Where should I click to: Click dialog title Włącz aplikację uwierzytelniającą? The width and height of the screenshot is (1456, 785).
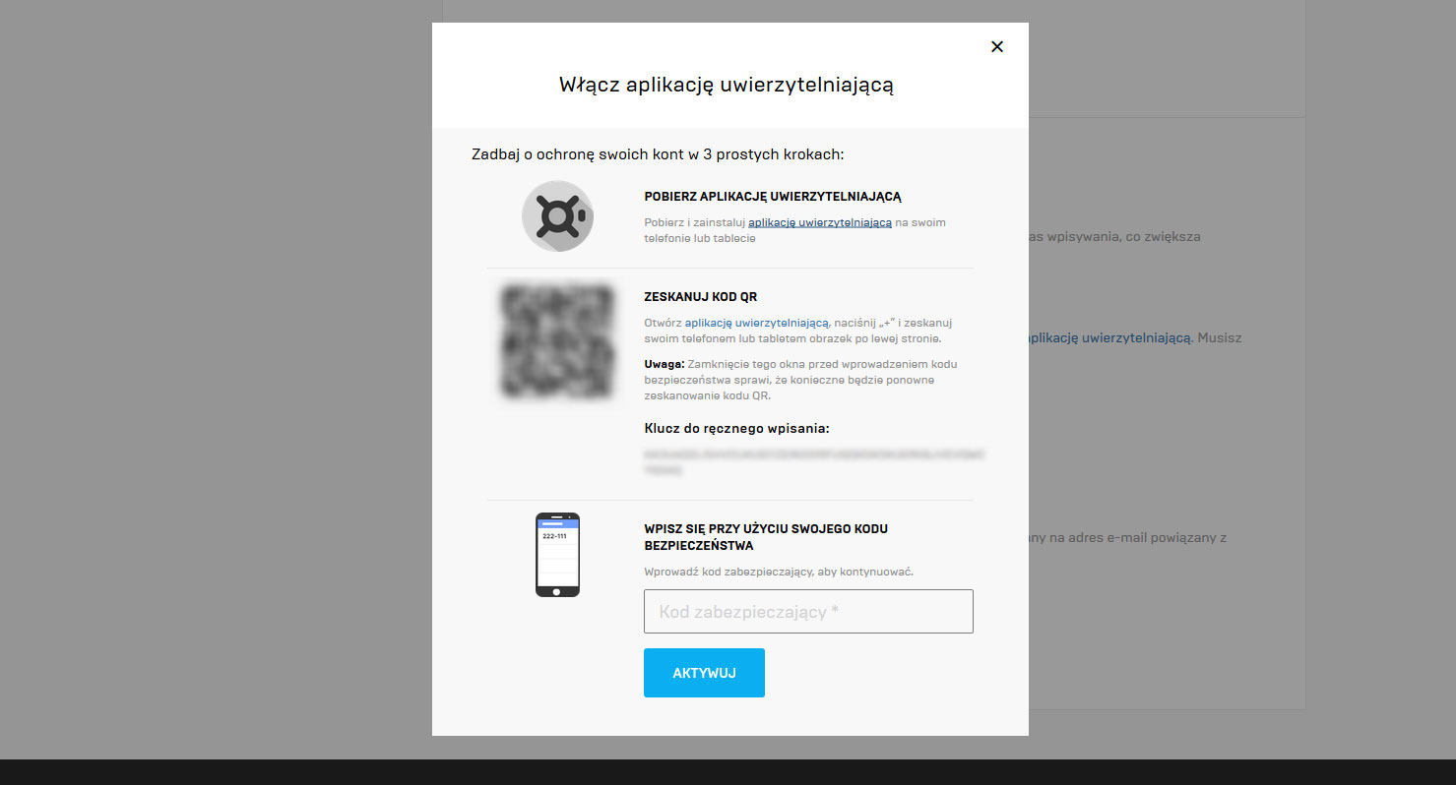(727, 85)
